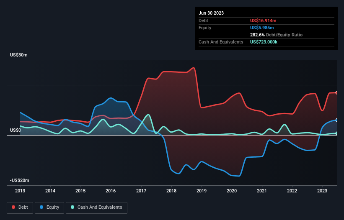
Task: Click the red Debt end-point marker
Action: click(337, 93)
